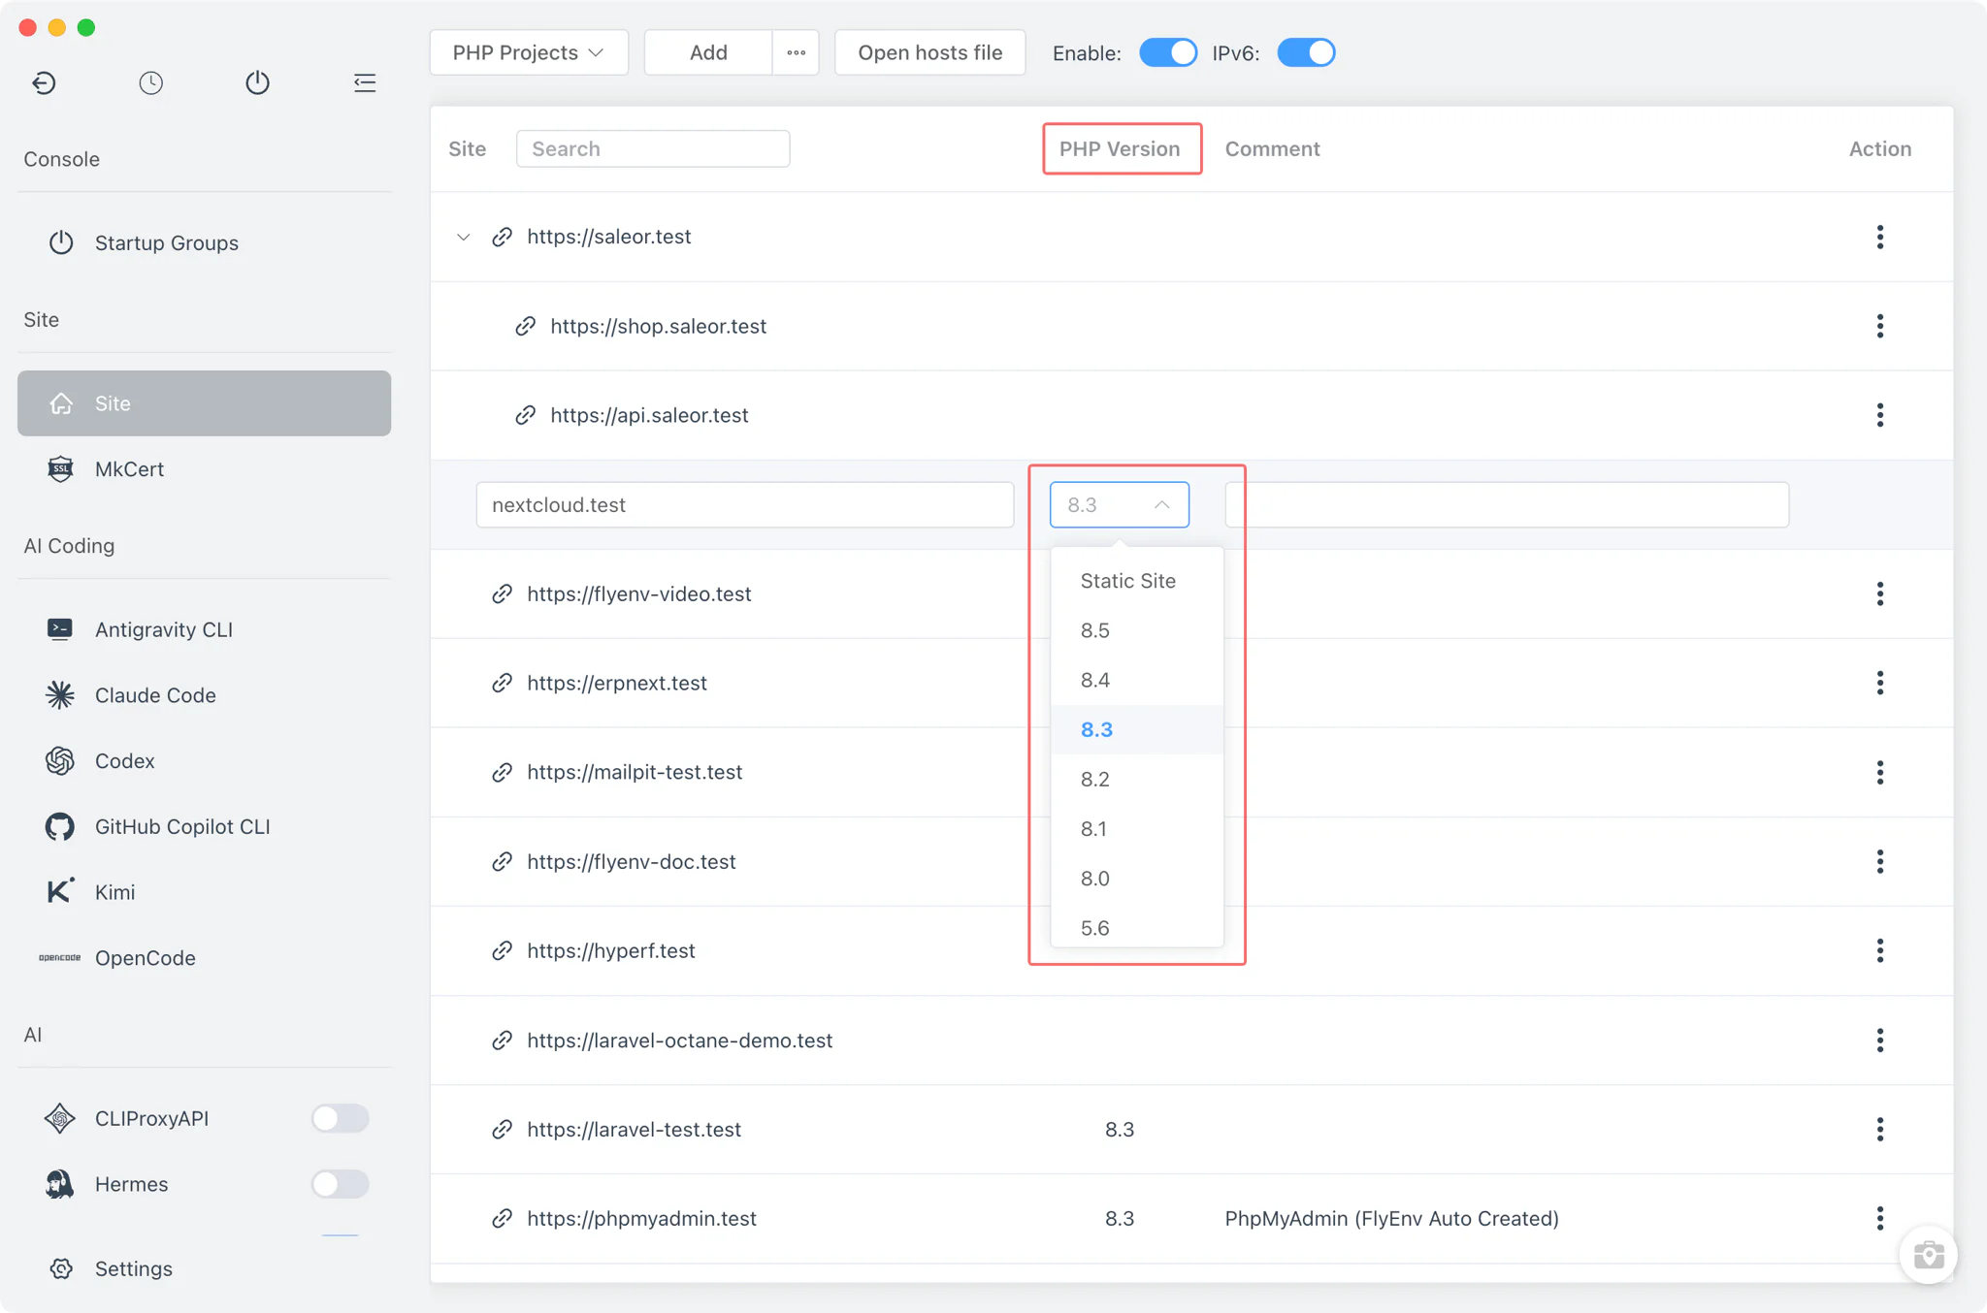Collapse sidebar with the menu-fold icon

[x=365, y=83]
